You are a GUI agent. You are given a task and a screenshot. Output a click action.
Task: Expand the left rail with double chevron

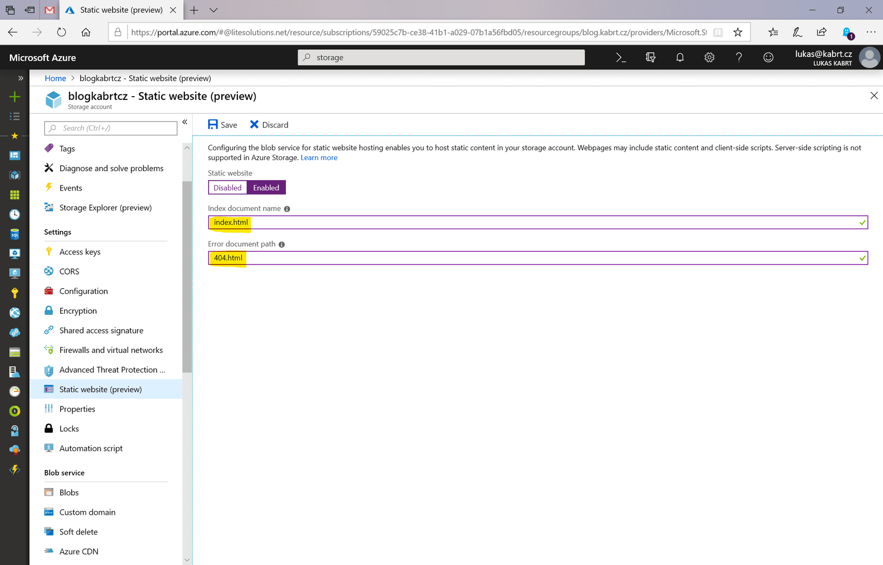[x=20, y=78]
